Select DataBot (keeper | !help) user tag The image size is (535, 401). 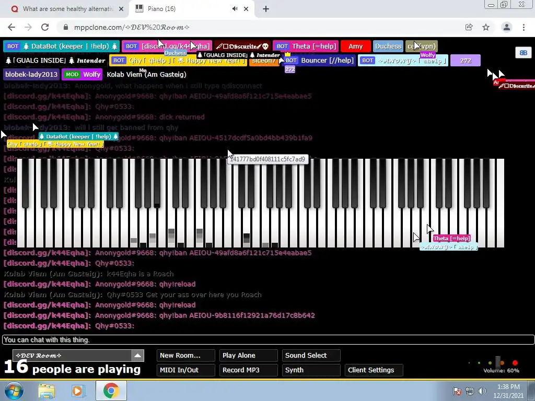[62, 46]
